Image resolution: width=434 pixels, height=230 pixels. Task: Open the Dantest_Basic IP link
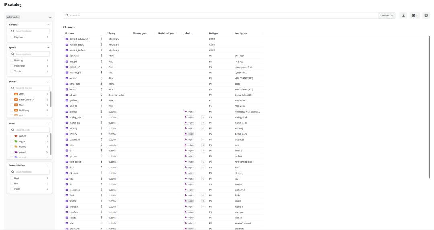point(76,45)
